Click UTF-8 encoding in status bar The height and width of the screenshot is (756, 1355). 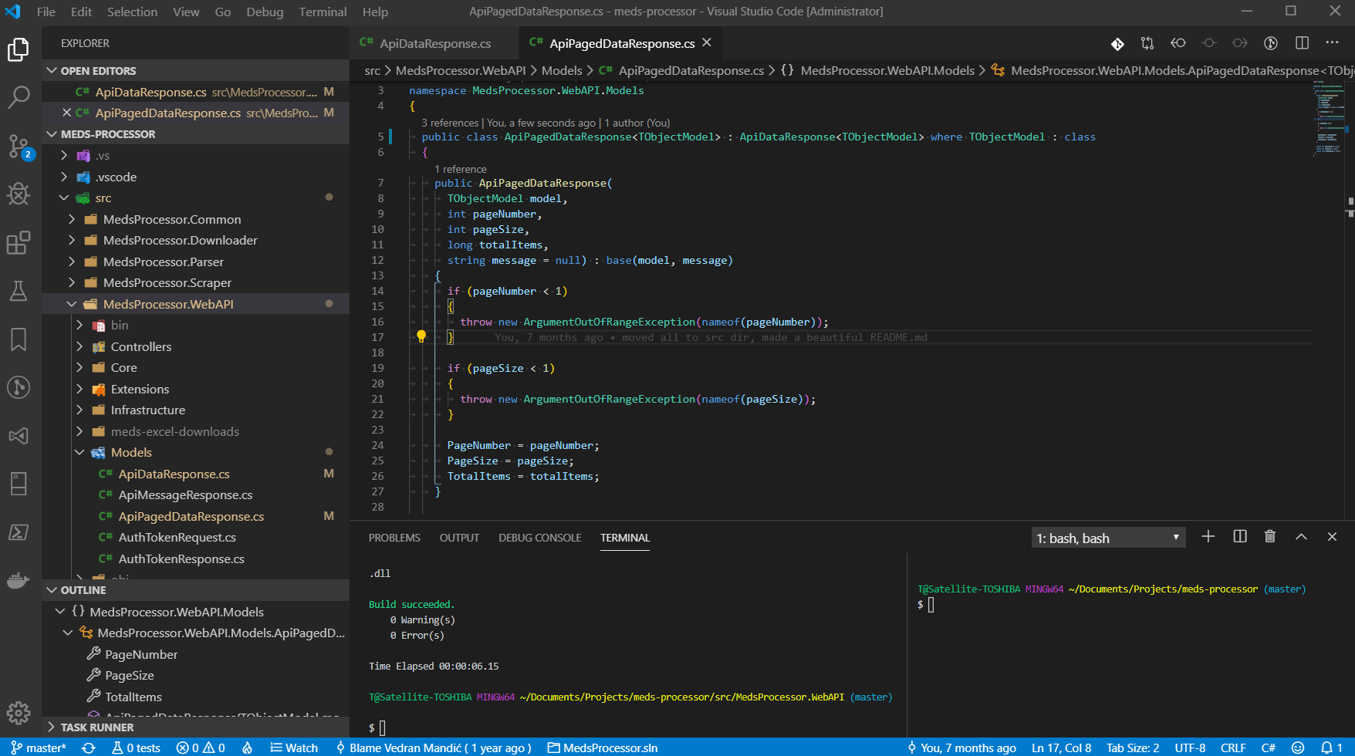click(1190, 748)
